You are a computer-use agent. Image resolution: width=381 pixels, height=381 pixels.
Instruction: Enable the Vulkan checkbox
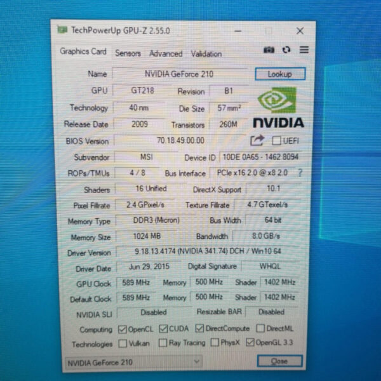coord(123,344)
